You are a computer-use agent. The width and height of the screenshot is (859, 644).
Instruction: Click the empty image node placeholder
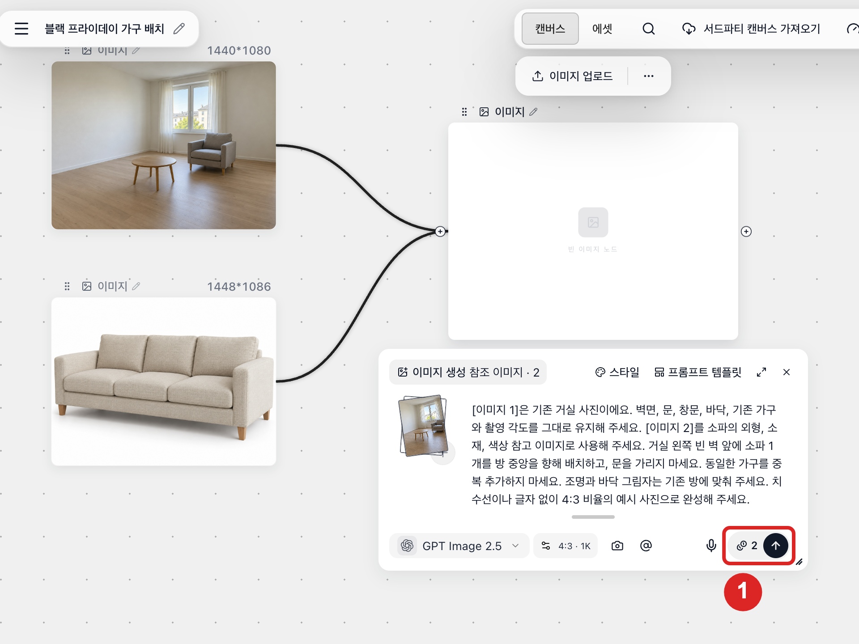pos(593,231)
